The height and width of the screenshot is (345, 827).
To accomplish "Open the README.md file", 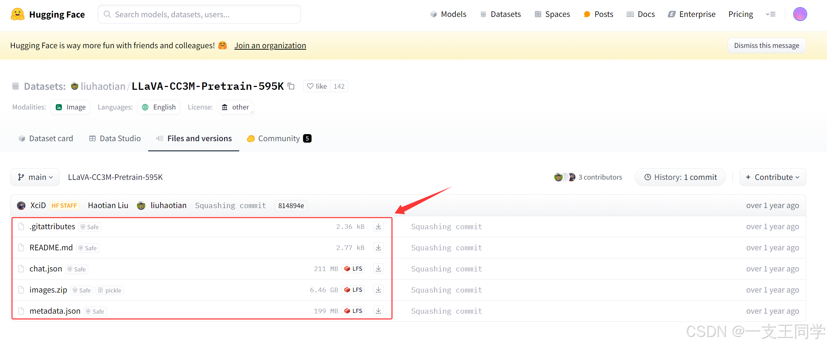I will point(51,247).
